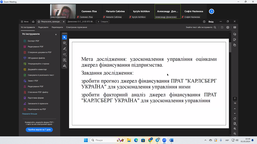Image resolution: width=257 pixels, height=144 pixels.
Task: Share the file by email icon
Action: 235,28
